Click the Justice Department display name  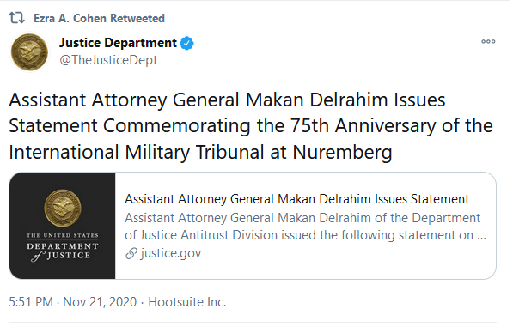tap(118, 43)
